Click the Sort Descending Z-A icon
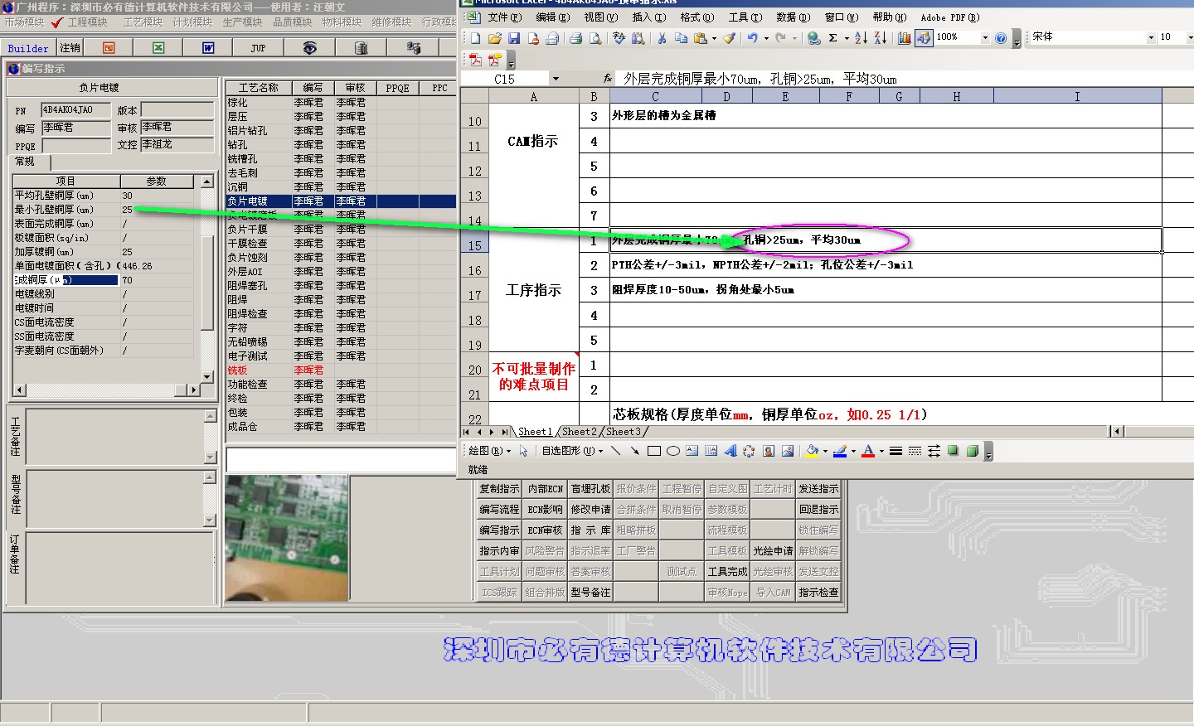 pyautogui.click(x=880, y=37)
